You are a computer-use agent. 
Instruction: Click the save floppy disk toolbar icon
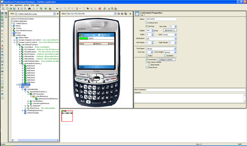coord(14,8)
